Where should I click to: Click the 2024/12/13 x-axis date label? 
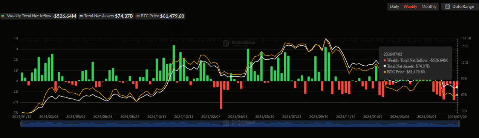pos(184,117)
